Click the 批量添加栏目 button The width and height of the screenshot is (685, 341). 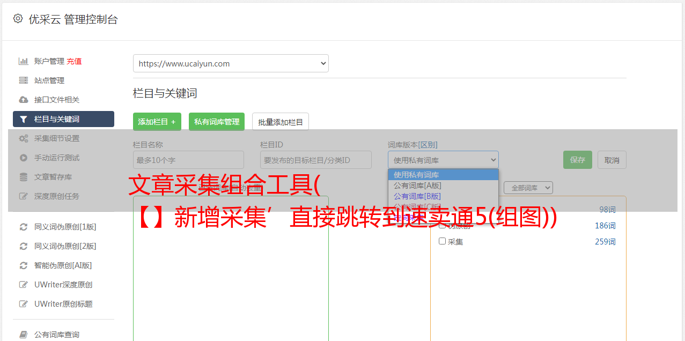281,122
